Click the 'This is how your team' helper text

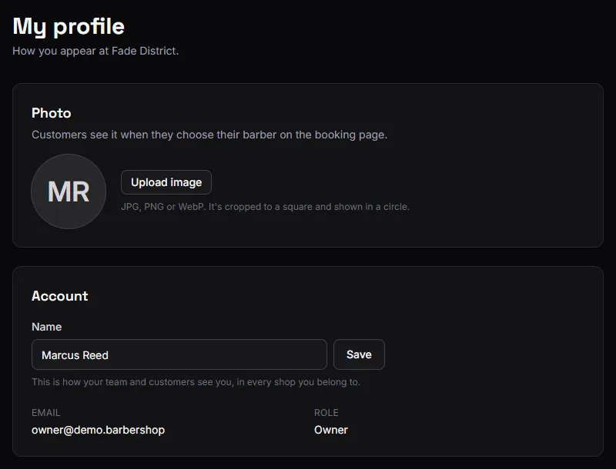click(x=196, y=382)
